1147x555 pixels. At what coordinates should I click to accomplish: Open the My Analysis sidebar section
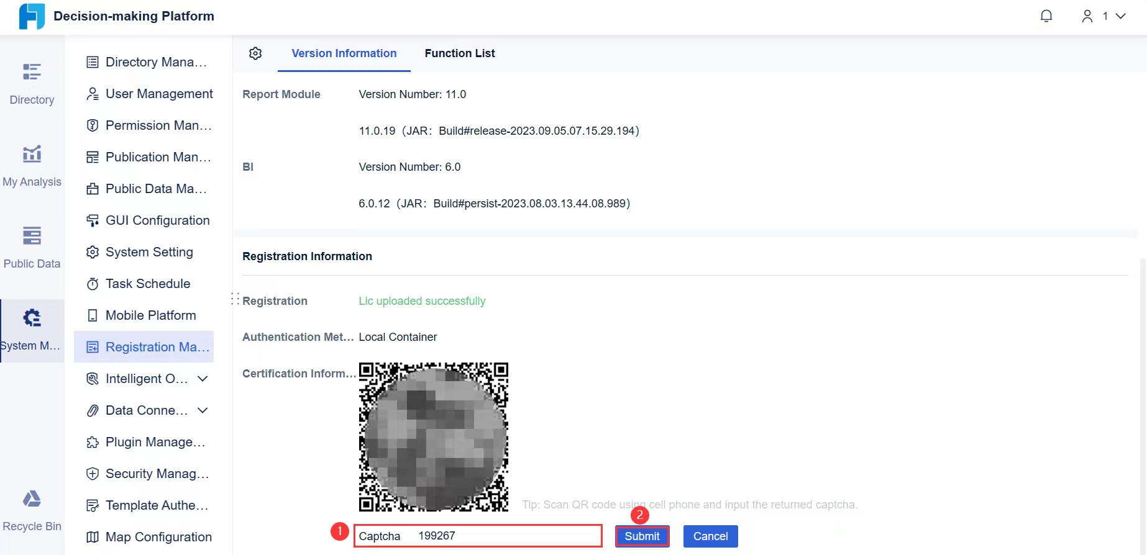pyautogui.click(x=32, y=166)
